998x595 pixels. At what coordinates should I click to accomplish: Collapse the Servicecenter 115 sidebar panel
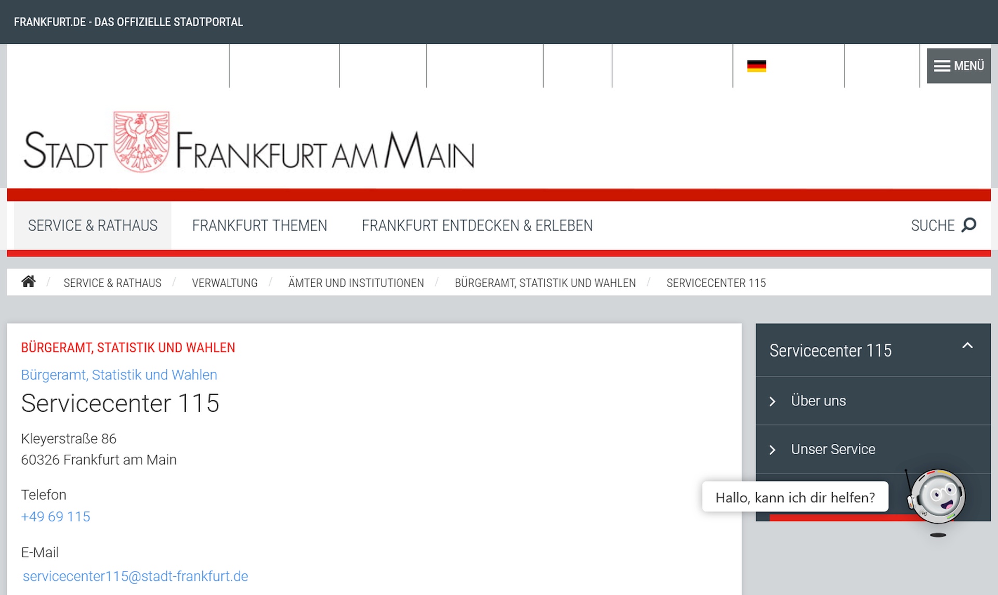click(967, 346)
